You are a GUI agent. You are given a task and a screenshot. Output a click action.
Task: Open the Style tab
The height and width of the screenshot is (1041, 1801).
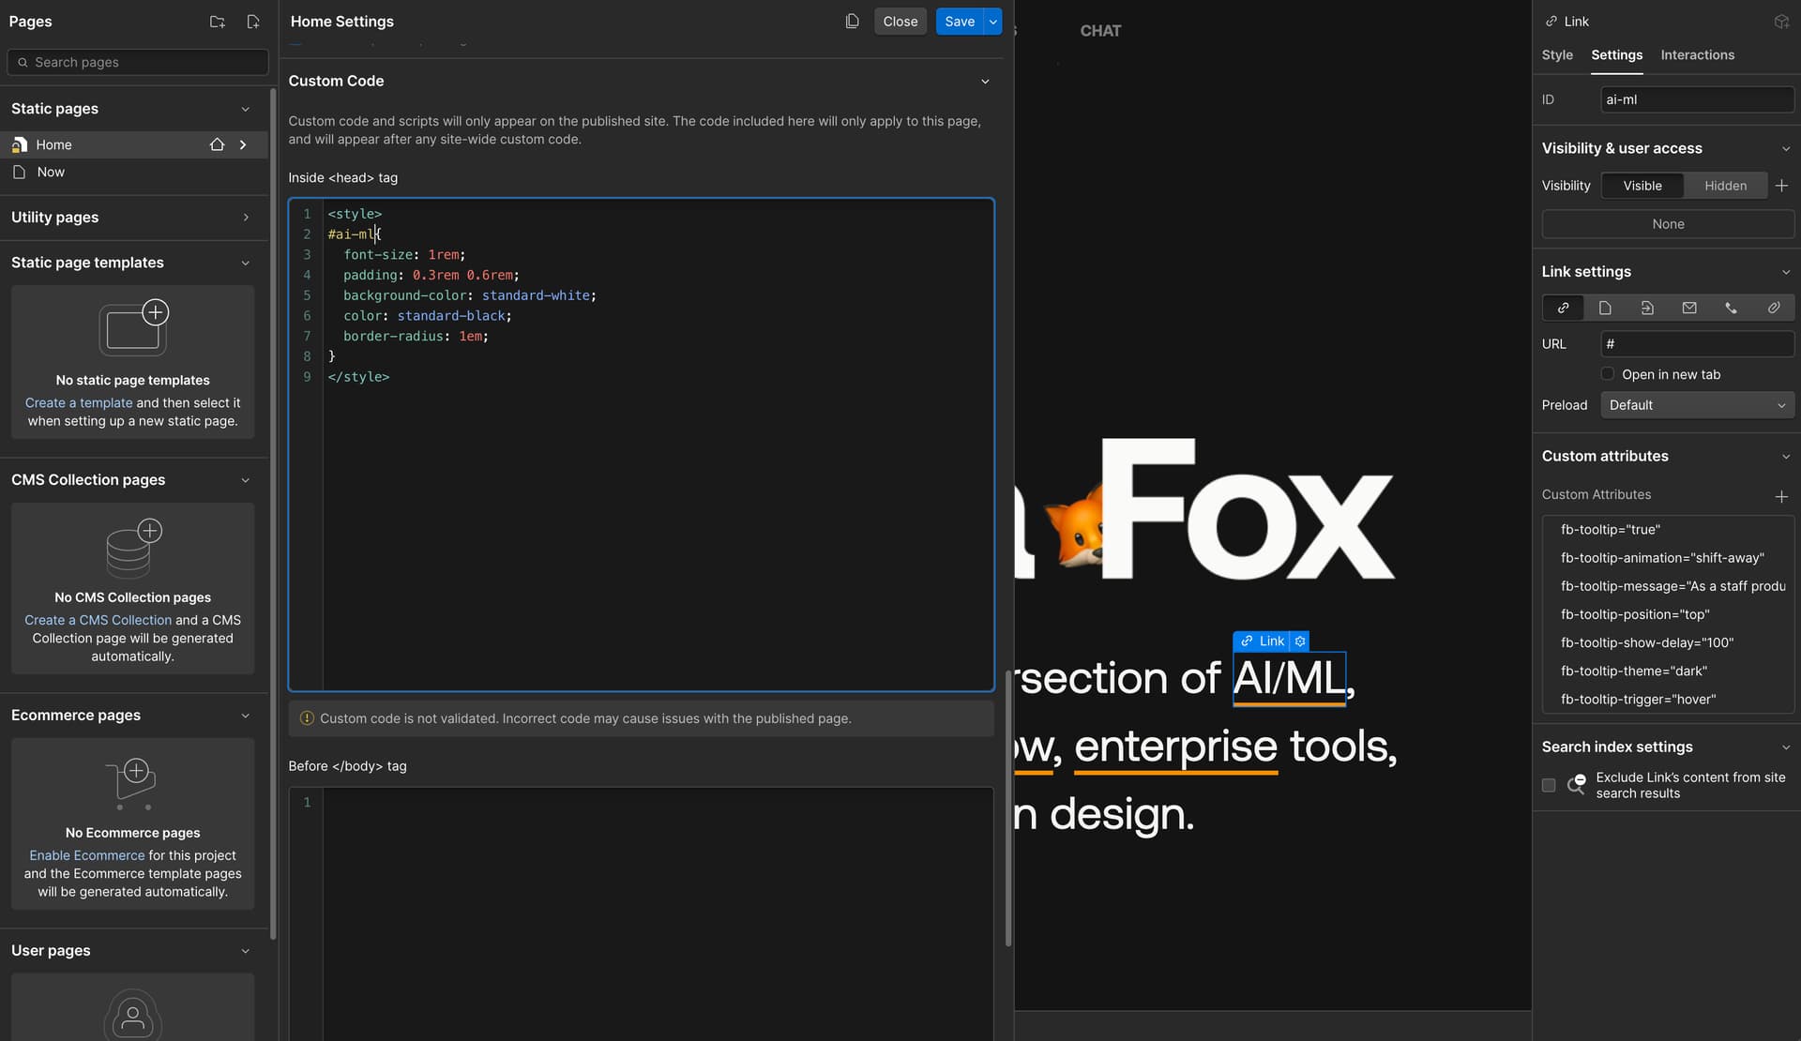pyautogui.click(x=1556, y=54)
